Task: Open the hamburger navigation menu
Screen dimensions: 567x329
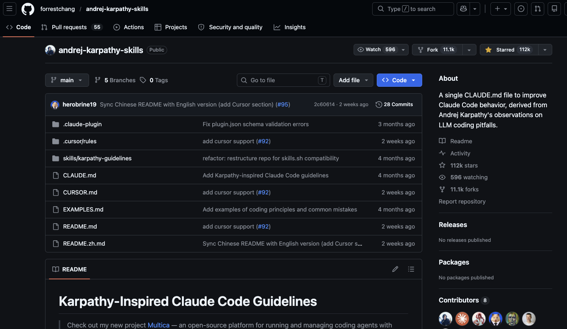Action: (9, 9)
